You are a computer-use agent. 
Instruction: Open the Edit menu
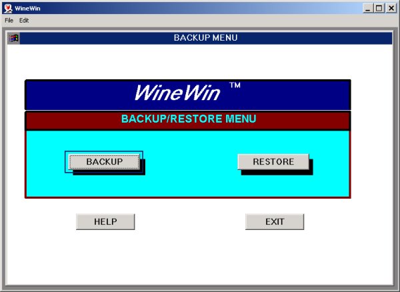24,21
